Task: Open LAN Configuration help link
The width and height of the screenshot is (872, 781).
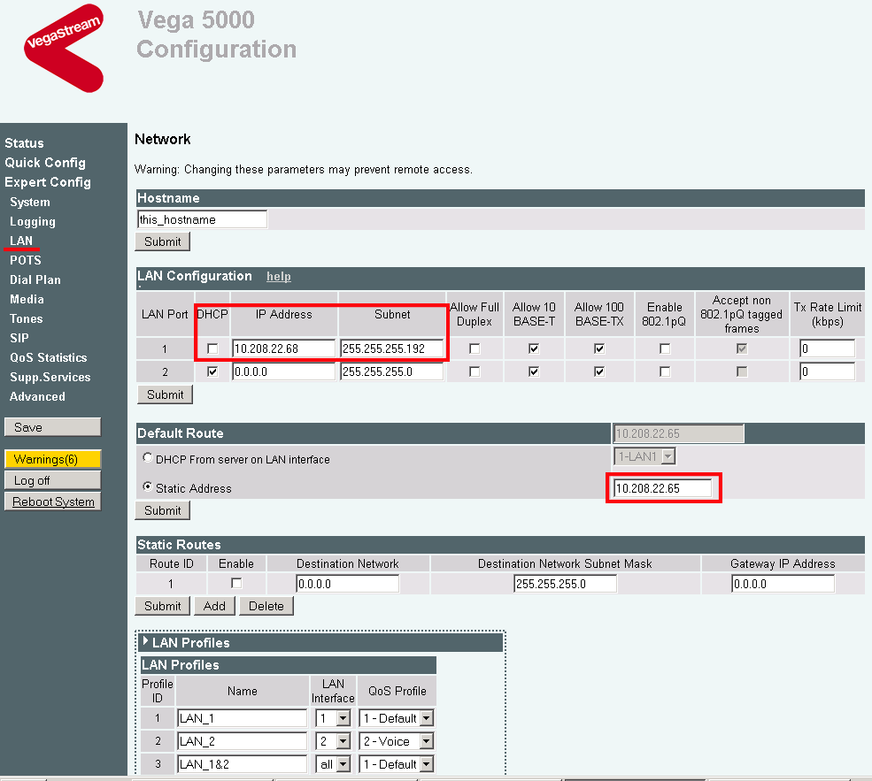Action: coord(279,276)
